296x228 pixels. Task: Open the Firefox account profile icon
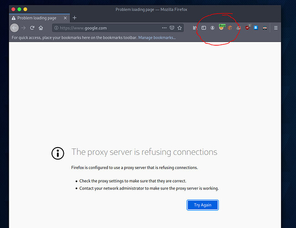pos(213,28)
